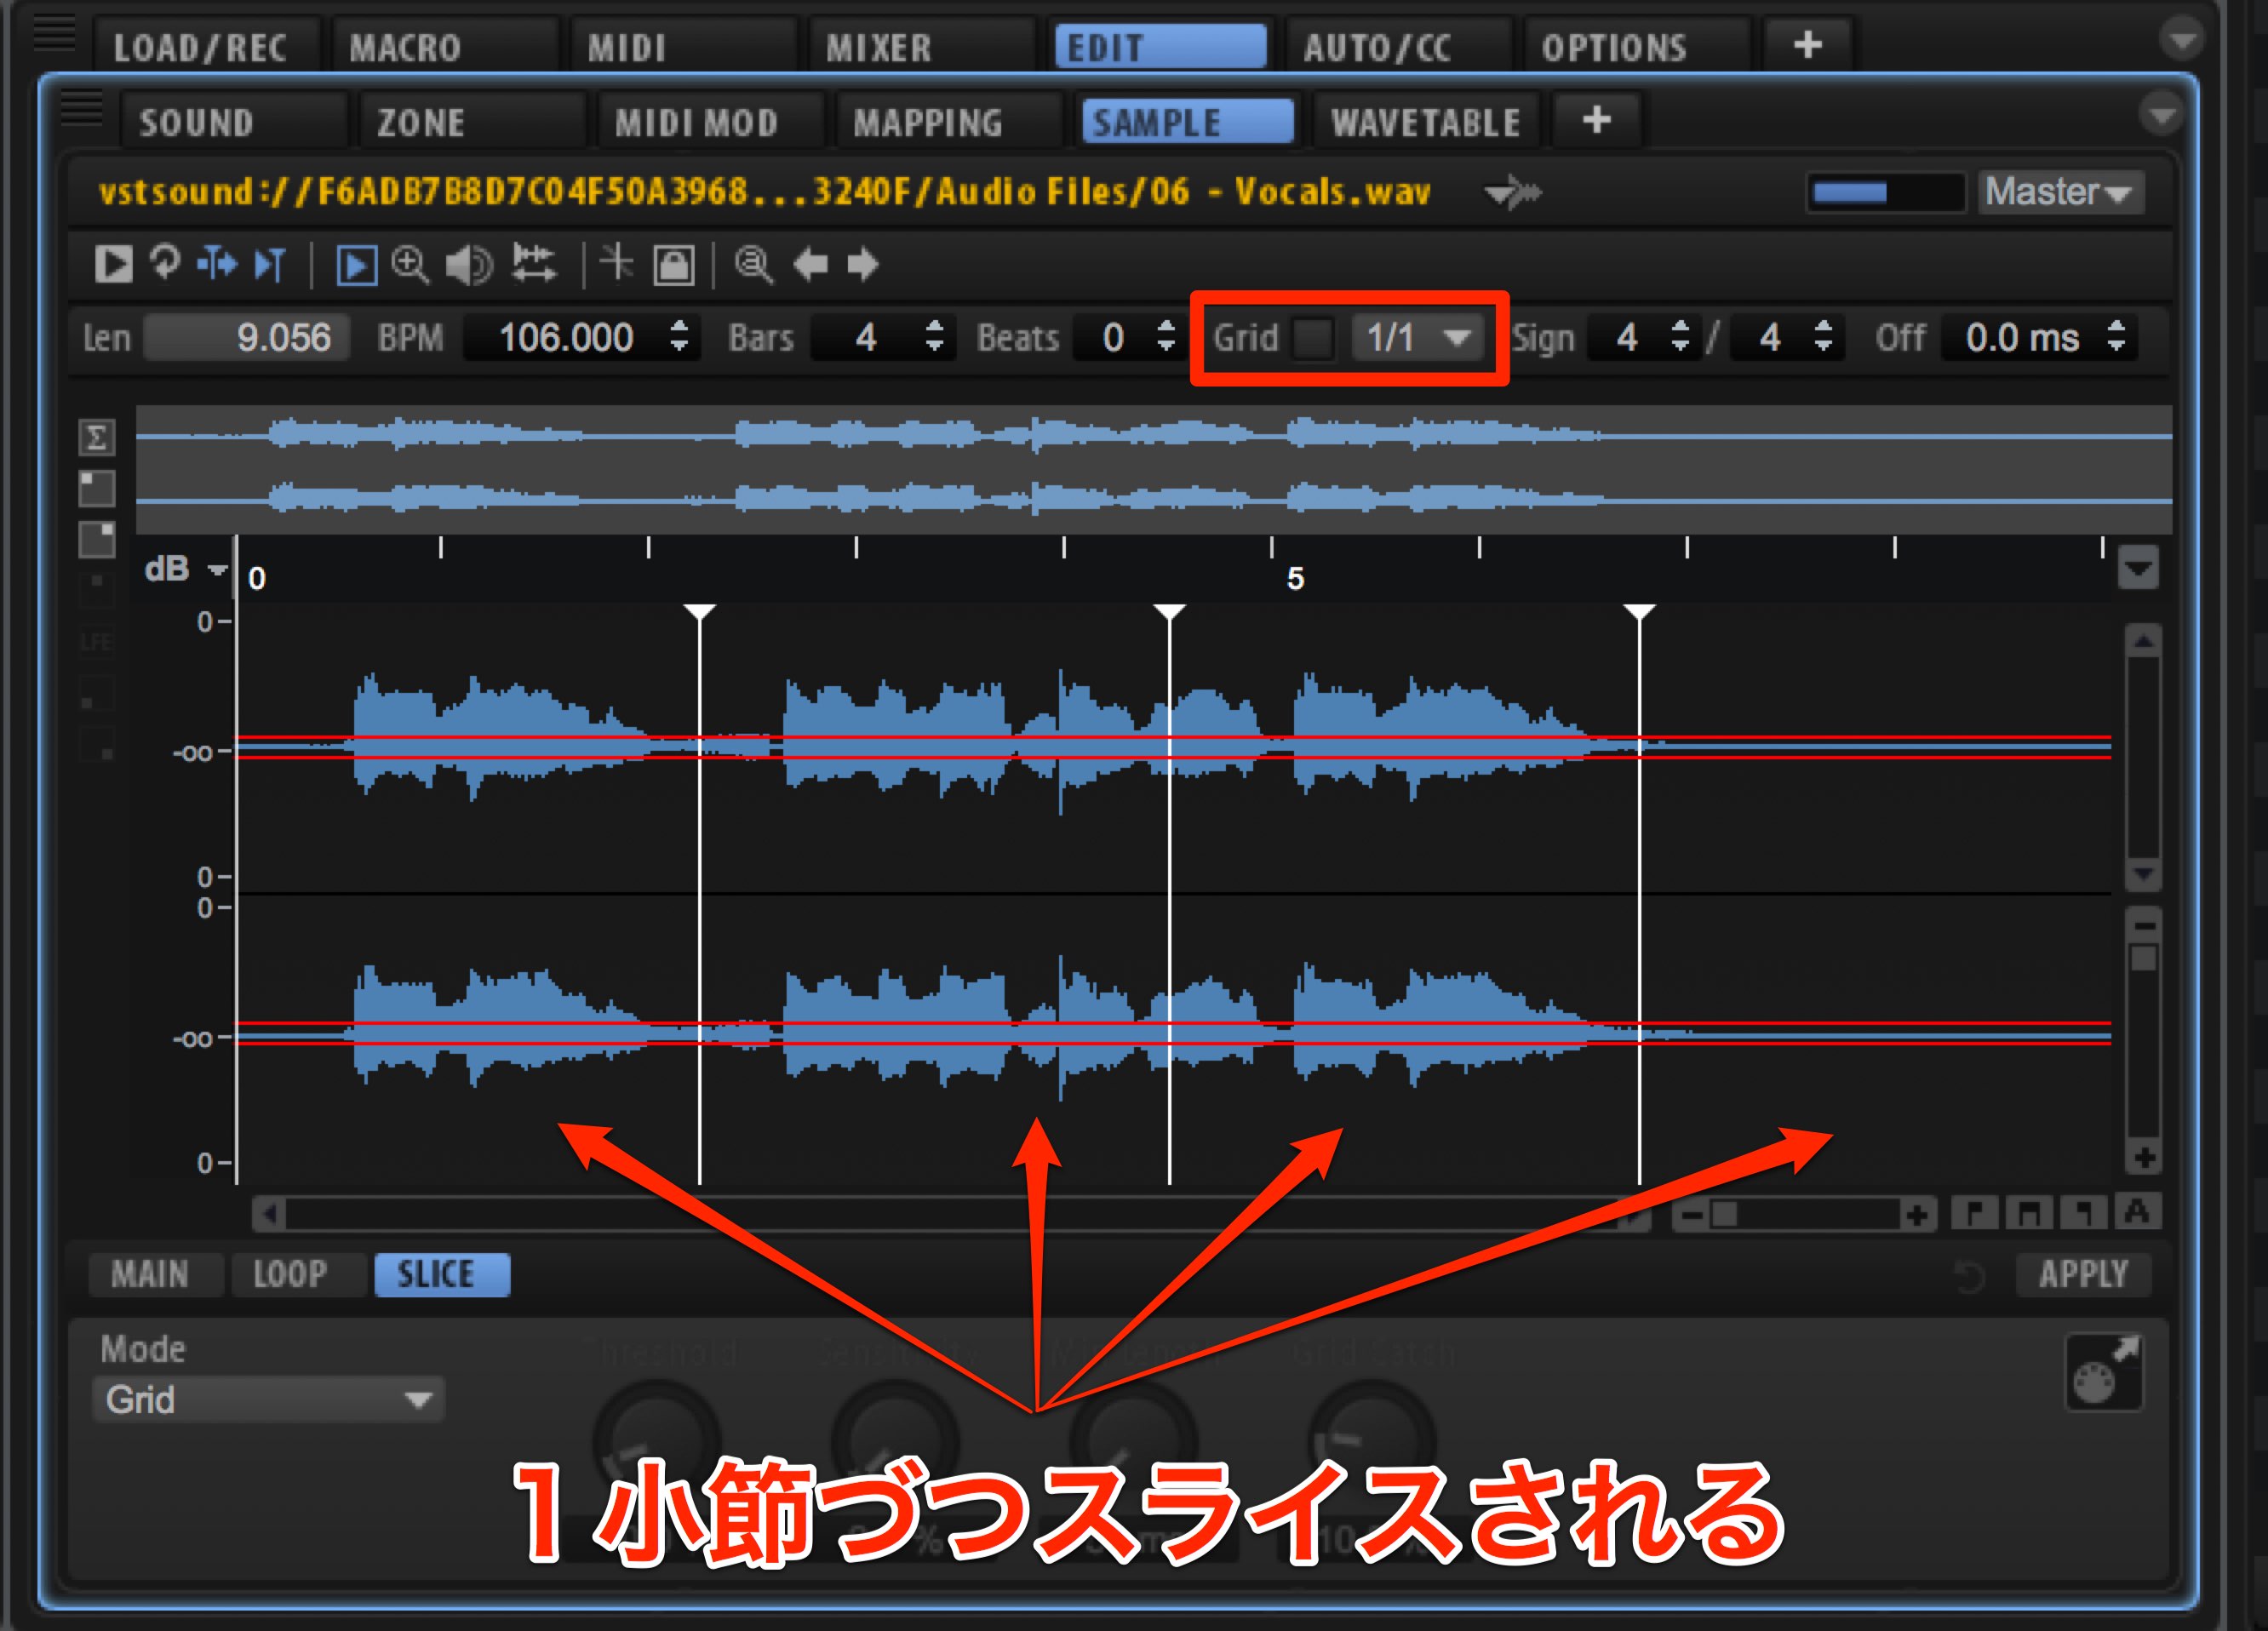Click the LOOP section button

pyautogui.click(x=297, y=1274)
